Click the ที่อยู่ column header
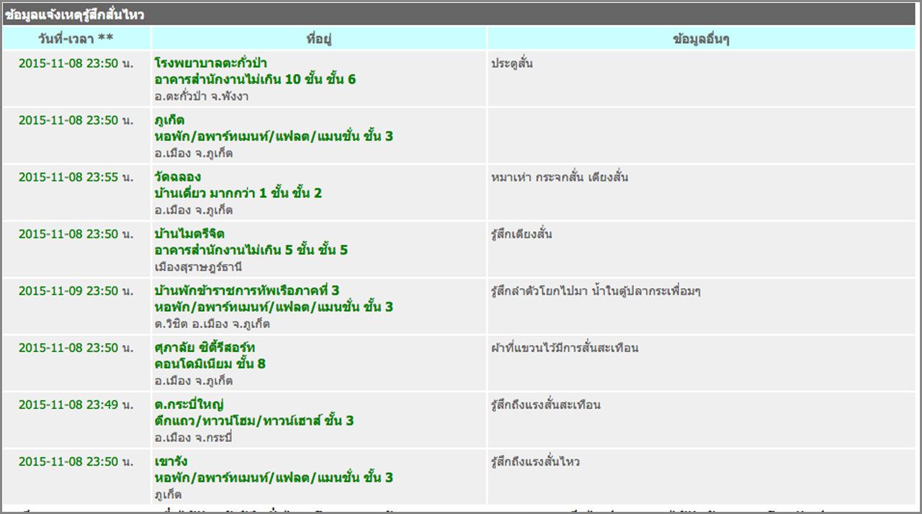Viewport: 922px width, 514px height. click(x=318, y=39)
